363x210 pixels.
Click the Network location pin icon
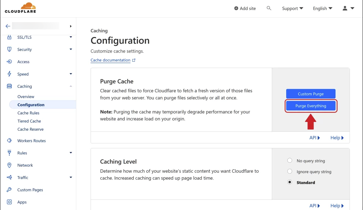[10, 165]
